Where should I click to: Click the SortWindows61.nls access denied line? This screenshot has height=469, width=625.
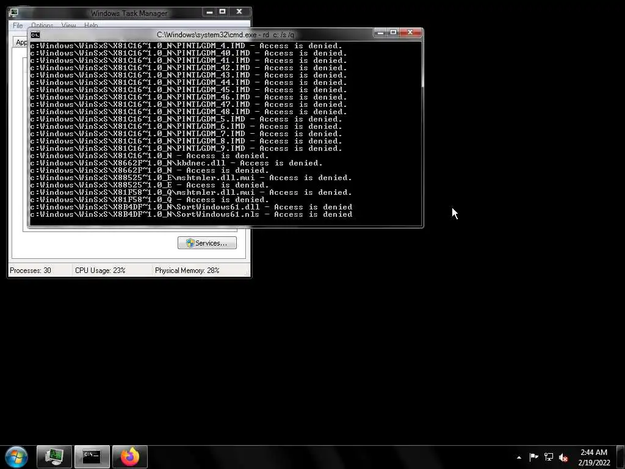(x=191, y=214)
